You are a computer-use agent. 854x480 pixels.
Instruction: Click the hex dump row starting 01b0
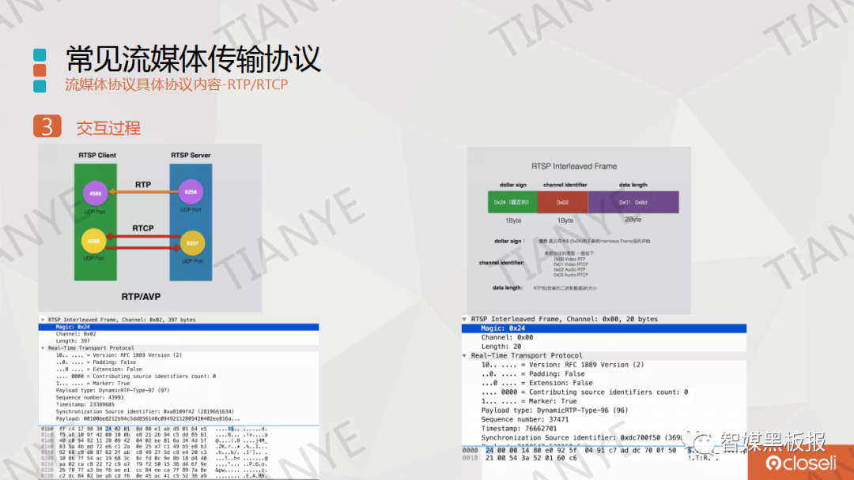tap(154, 429)
